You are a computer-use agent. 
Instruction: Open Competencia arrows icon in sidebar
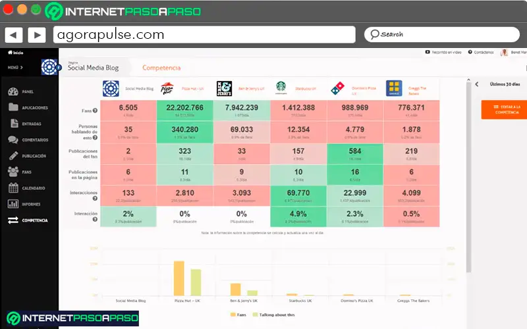(x=13, y=220)
